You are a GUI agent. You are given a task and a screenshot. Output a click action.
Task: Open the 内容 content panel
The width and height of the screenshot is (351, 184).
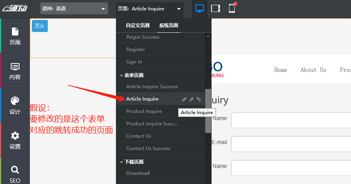pos(15,71)
